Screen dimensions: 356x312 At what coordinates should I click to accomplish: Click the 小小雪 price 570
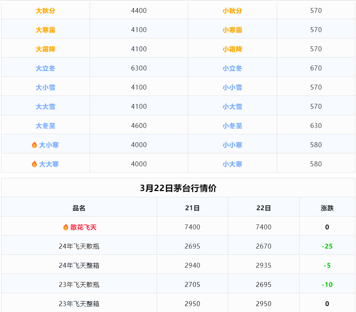316,87
